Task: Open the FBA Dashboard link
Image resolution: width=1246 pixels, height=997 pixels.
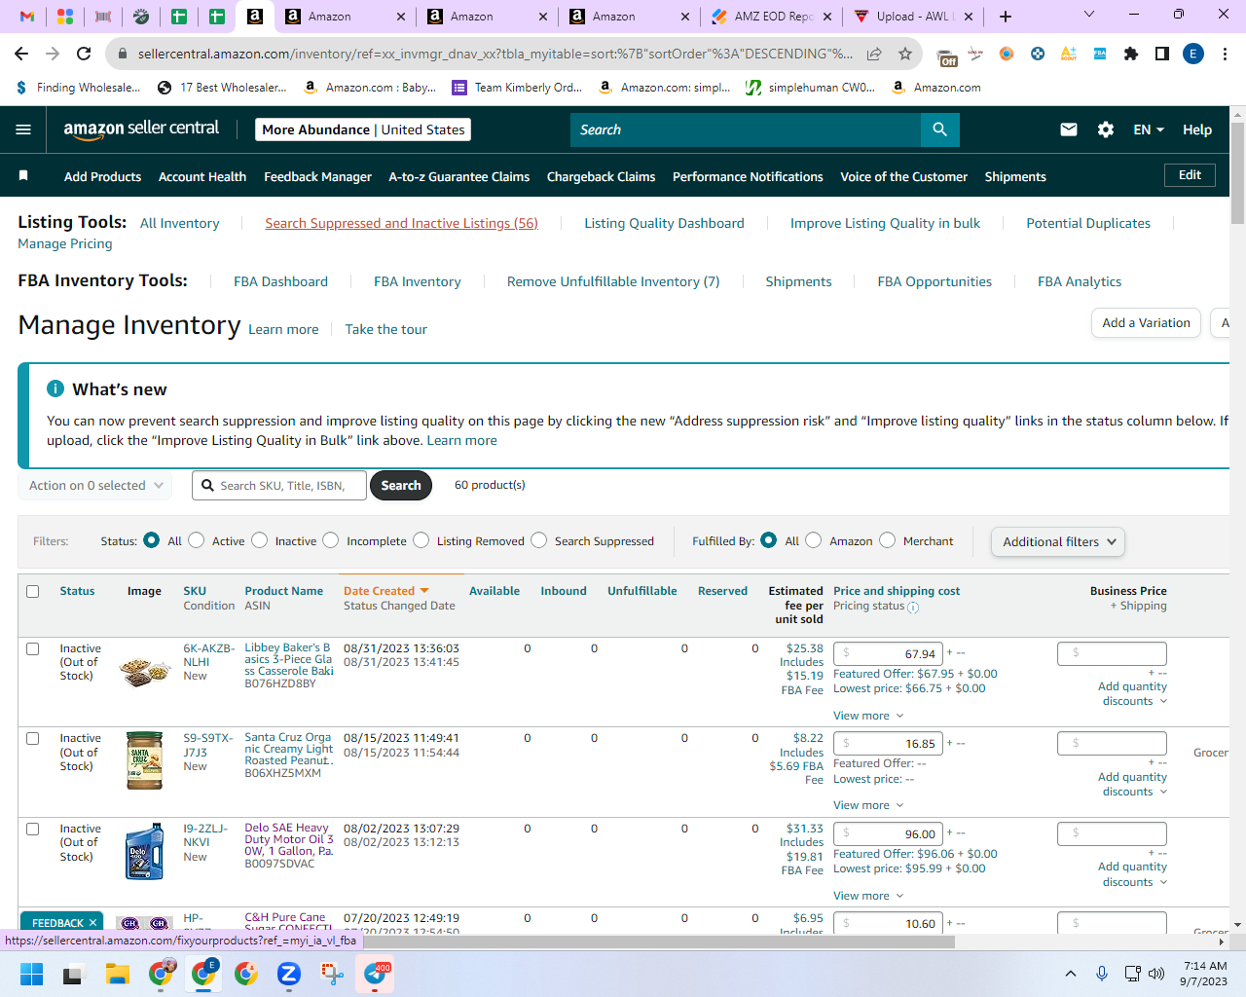Action: coord(280,281)
